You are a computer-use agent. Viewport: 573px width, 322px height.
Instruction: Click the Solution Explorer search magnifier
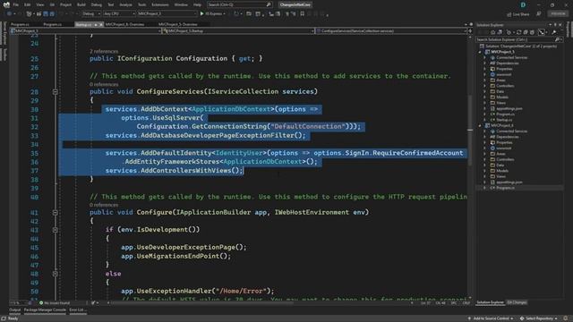[x=557, y=39]
